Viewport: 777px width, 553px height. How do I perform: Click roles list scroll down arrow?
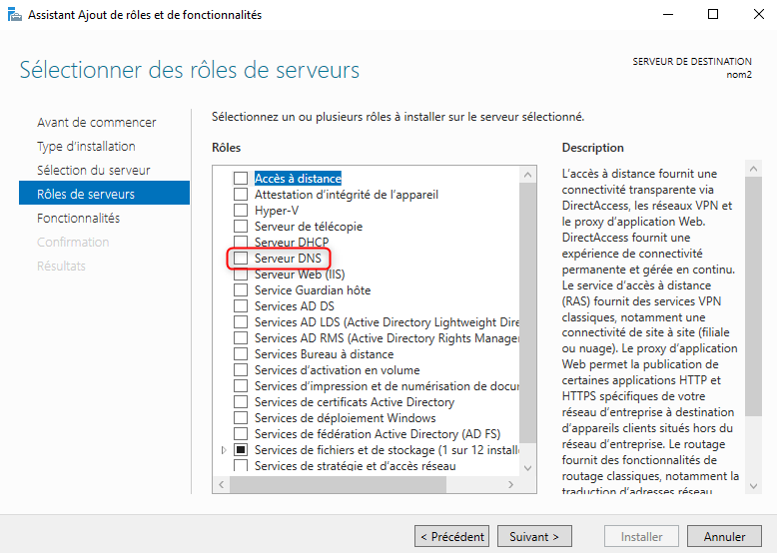click(x=527, y=468)
